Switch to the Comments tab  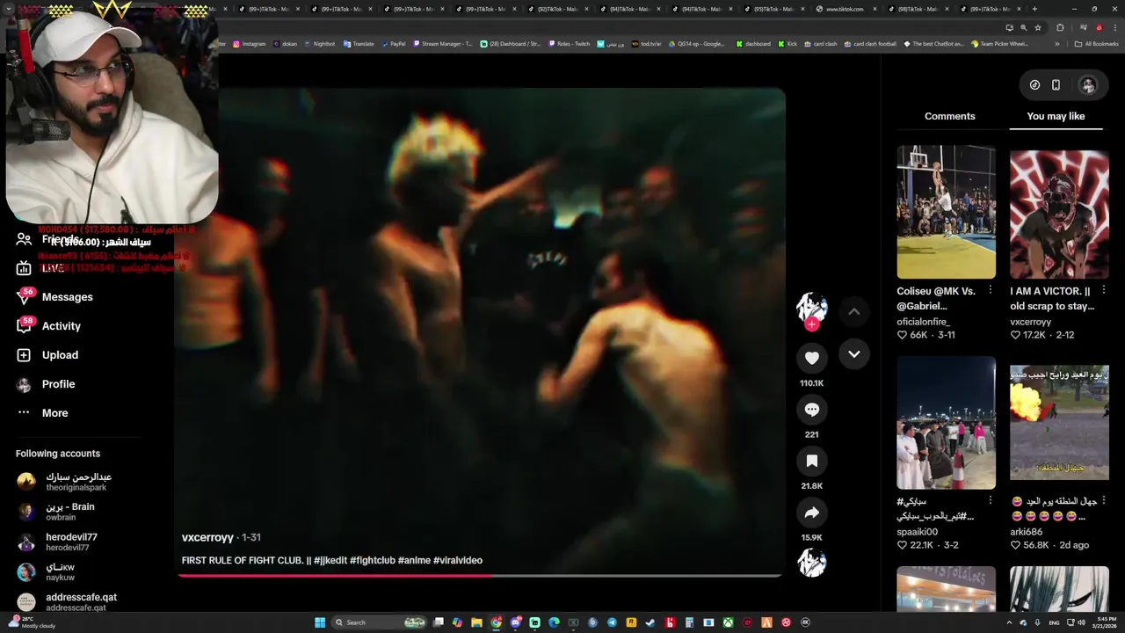[x=949, y=116]
